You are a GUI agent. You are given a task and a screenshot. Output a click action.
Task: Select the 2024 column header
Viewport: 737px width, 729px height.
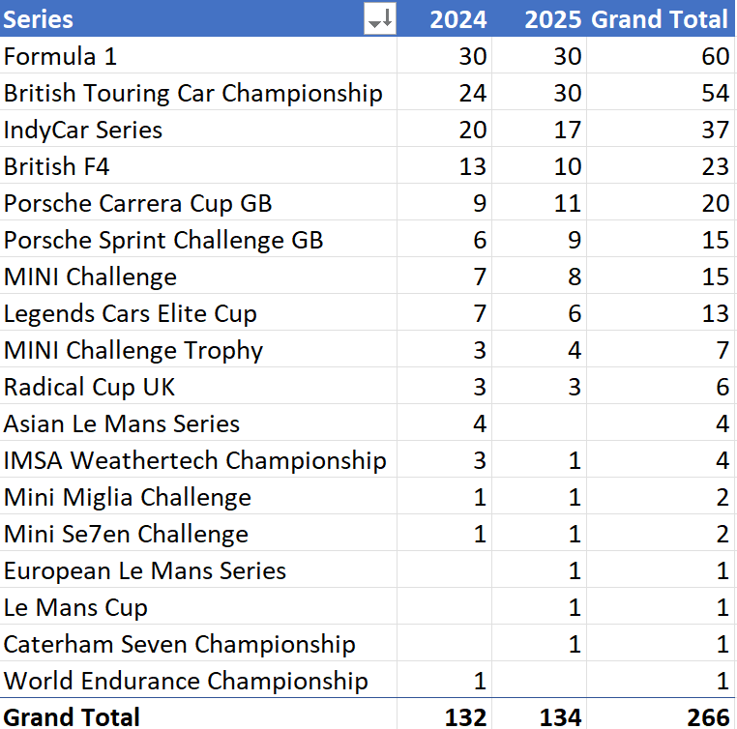tap(457, 19)
